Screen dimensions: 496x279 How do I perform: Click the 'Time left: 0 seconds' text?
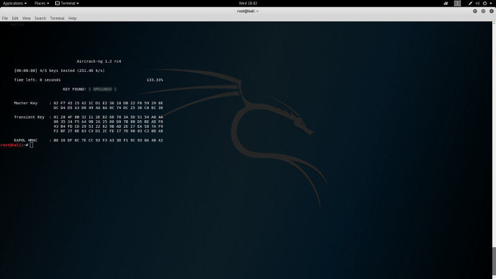[37, 80]
